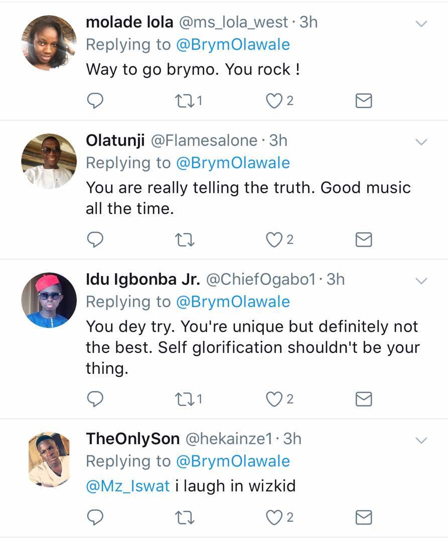The width and height of the screenshot is (448, 542).
Task: Share Olatunji's tweet via direct message
Action: coord(363,240)
